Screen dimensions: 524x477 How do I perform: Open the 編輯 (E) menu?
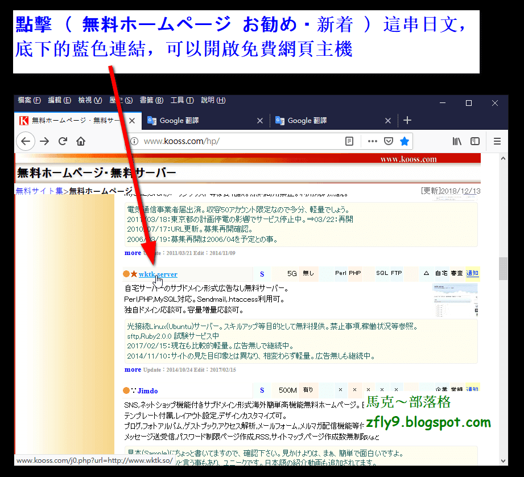(60, 100)
